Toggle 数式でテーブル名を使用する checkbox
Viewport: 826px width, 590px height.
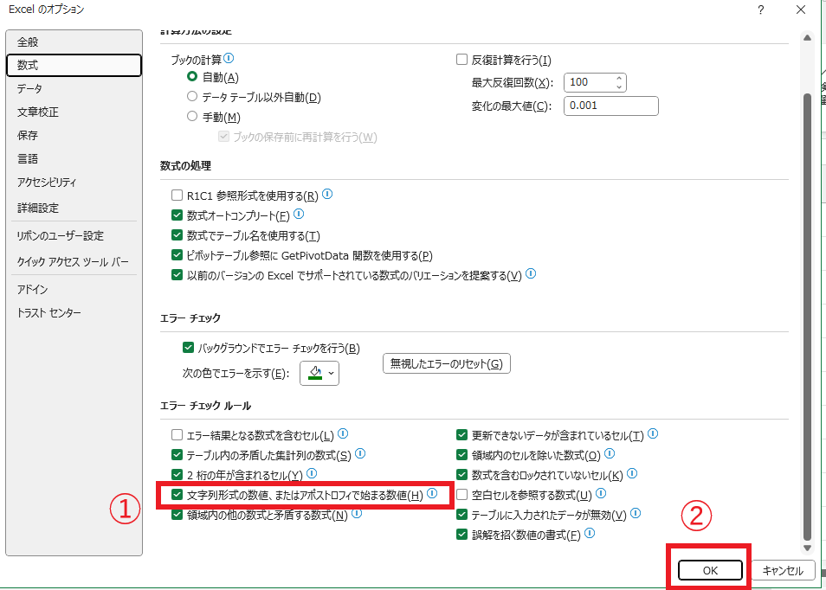pos(177,235)
